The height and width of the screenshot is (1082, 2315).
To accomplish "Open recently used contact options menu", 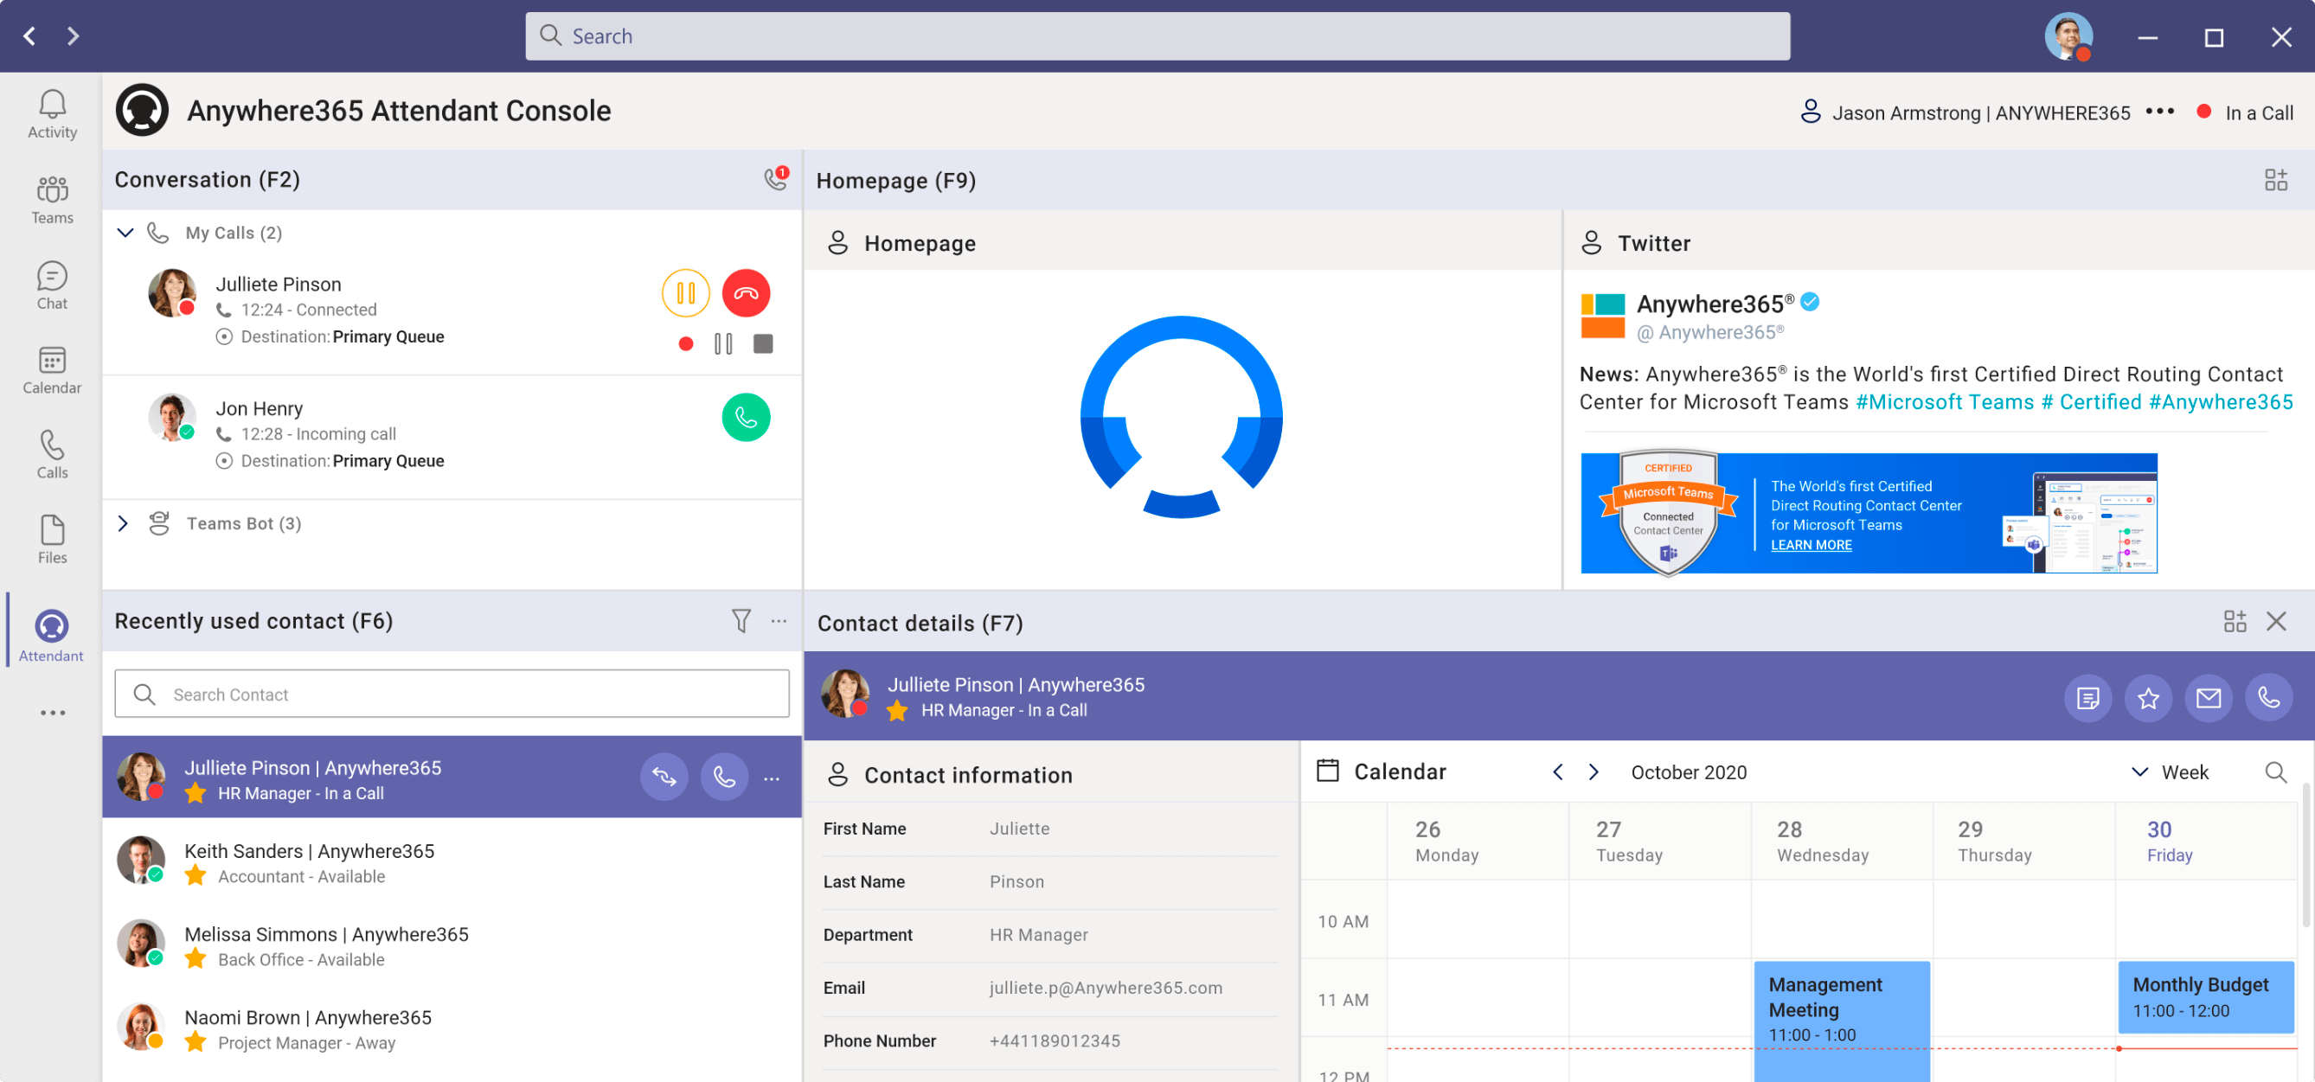I will pyautogui.click(x=779, y=621).
